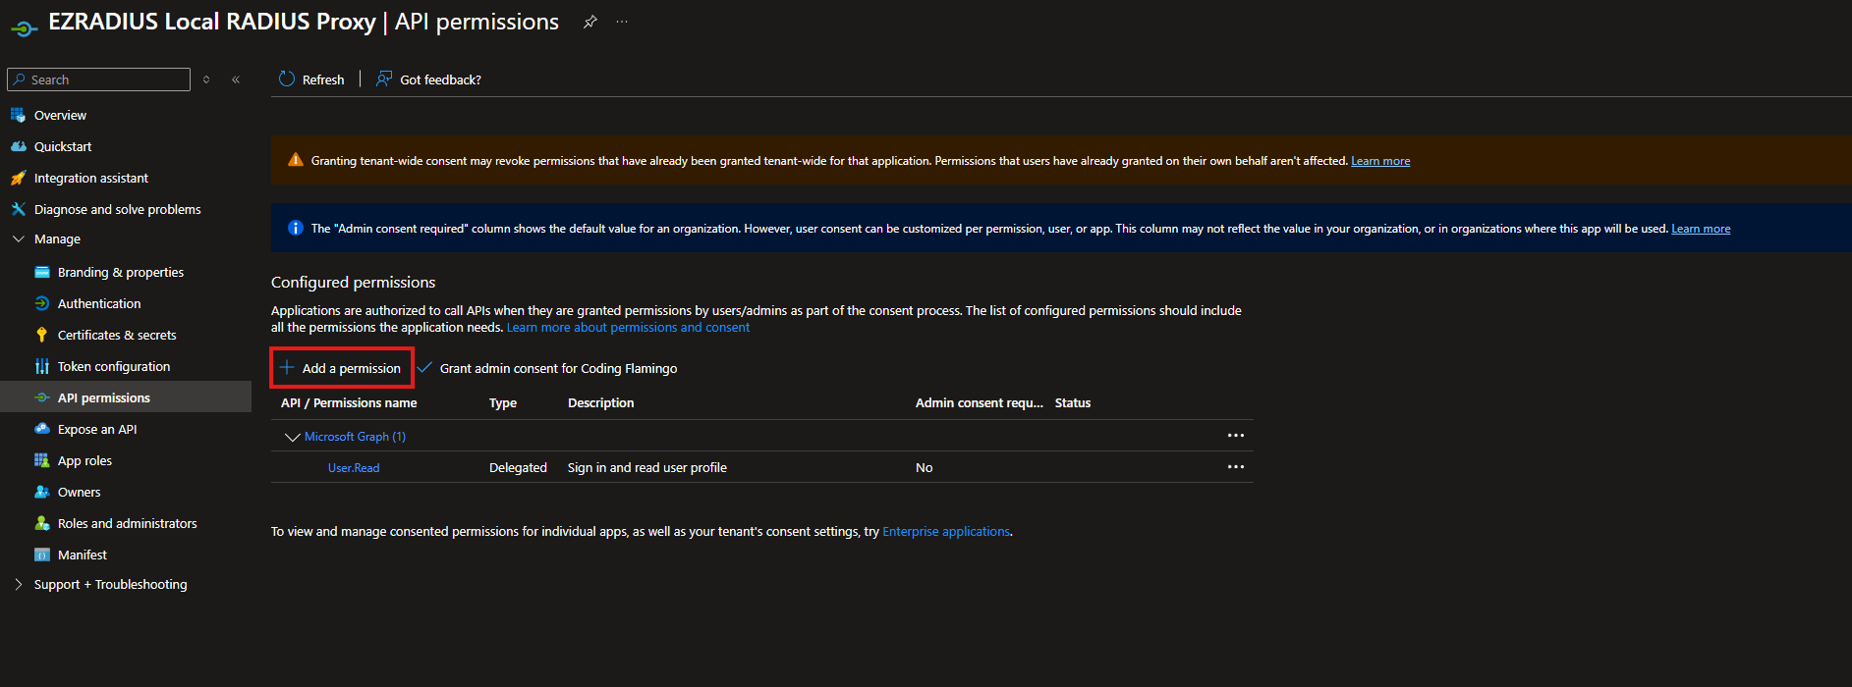Open Expose an API
The image size is (1852, 687).
click(x=97, y=429)
